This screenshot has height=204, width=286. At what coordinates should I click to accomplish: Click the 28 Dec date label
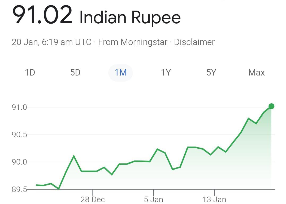[93, 199]
